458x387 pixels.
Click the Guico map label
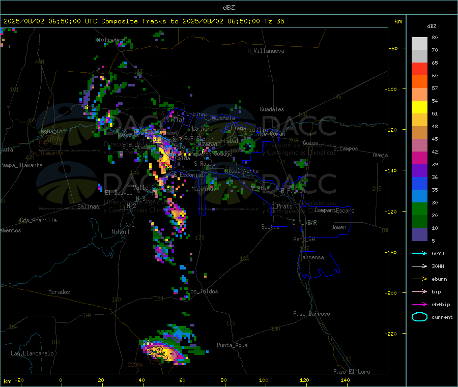[310, 143]
